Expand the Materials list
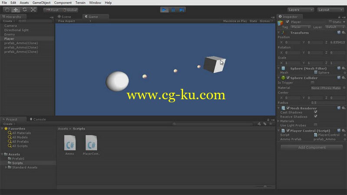347x195 pixels. pos(278,121)
